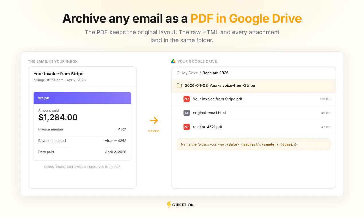Viewport: 364px width, 217px height.
Task: Click the purple stripe header banner
Action: 82,98
